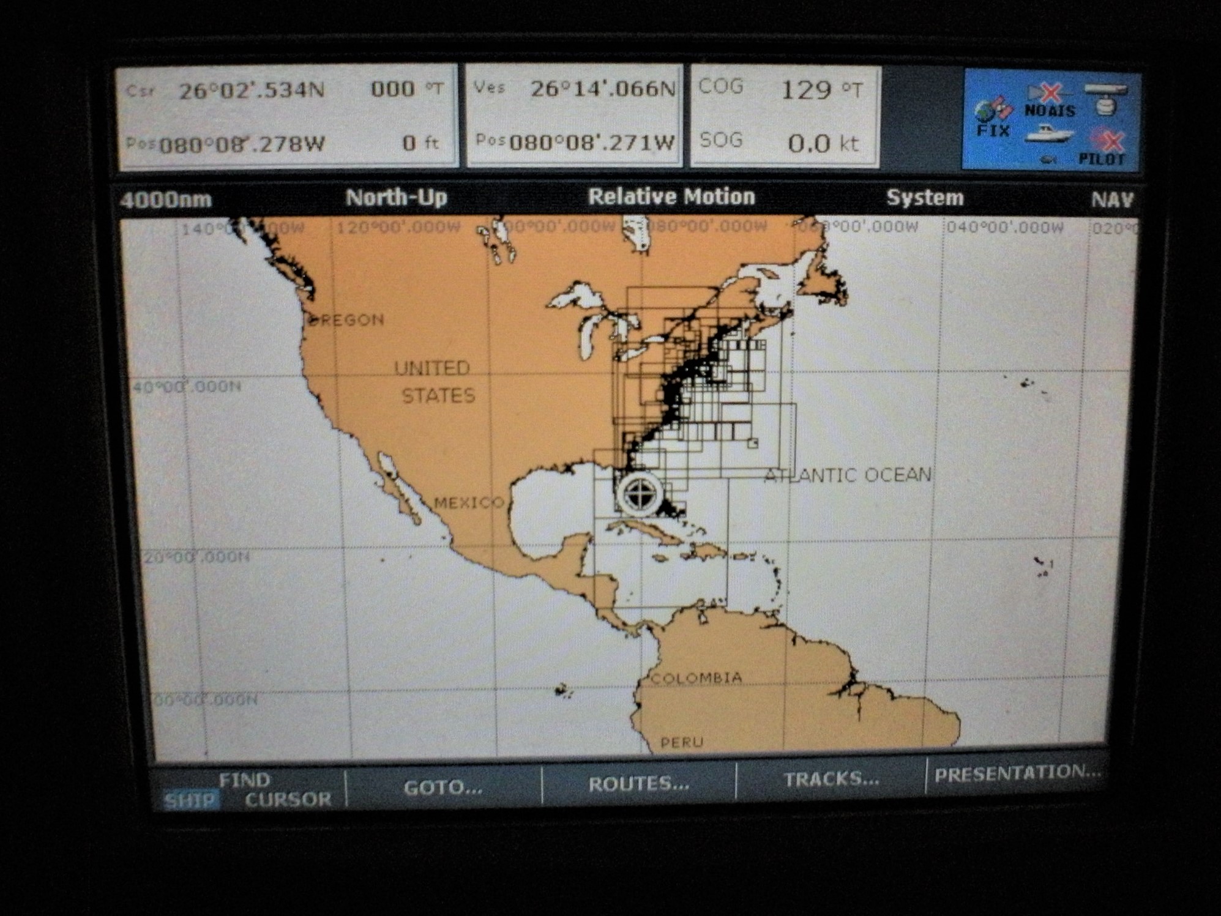
Task: Click the 4000nm chart range indicator
Action: pyautogui.click(x=166, y=200)
